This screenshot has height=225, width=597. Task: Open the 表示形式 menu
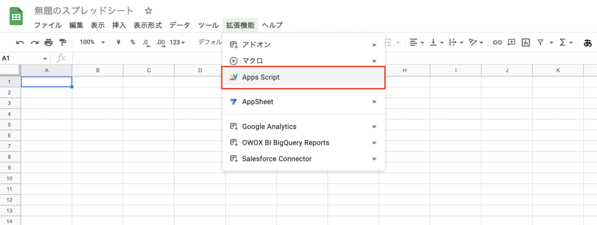(x=148, y=25)
